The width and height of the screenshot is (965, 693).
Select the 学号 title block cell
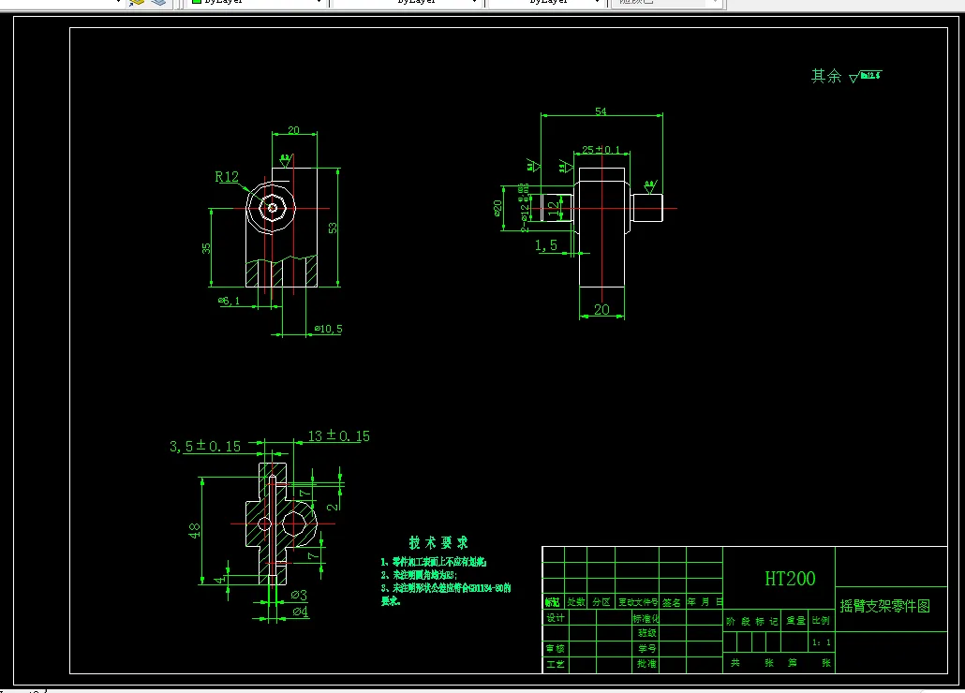click(646, 649)
